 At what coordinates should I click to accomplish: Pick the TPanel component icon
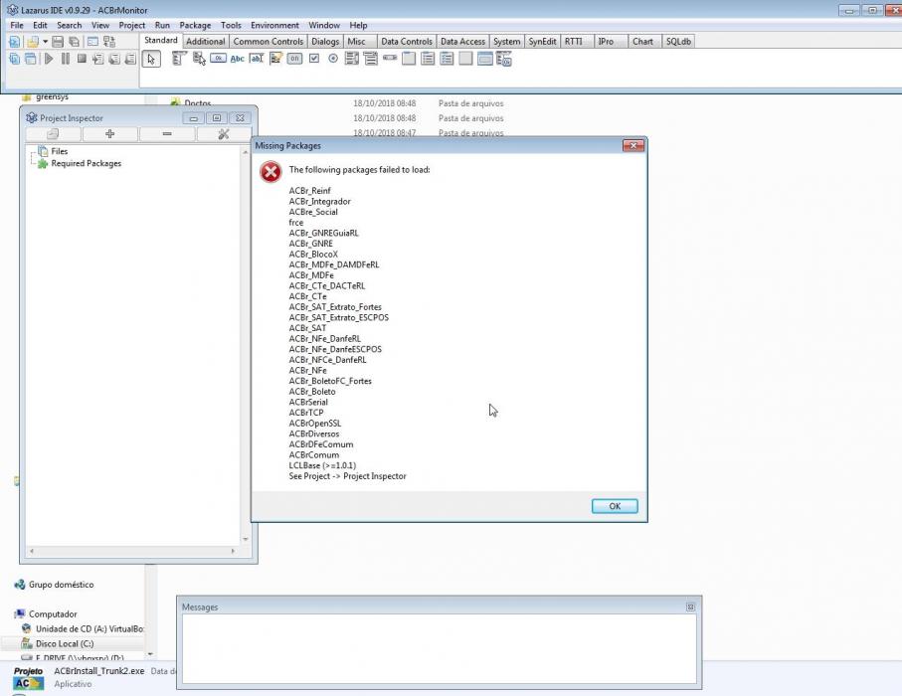point(466,59)
